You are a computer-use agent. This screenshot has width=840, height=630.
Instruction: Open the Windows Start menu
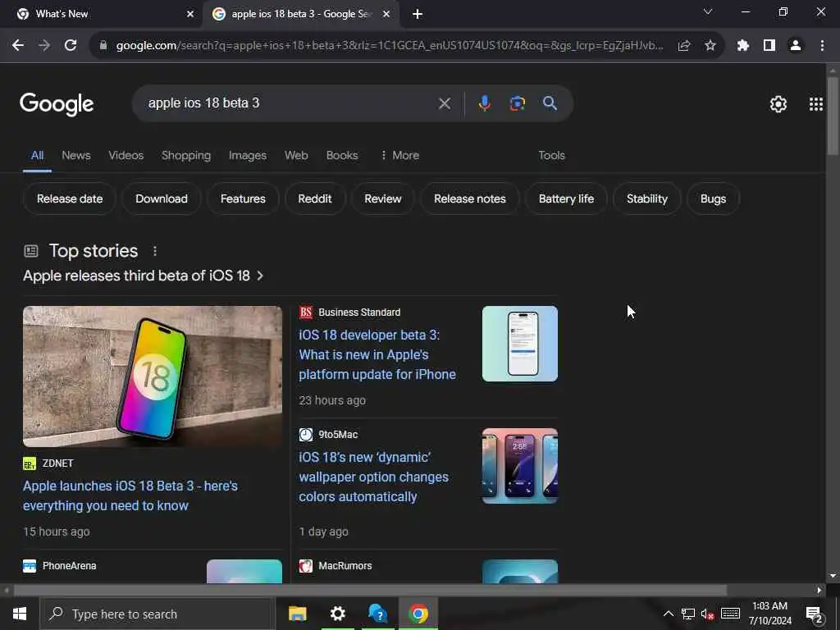[x=20, y=614]
